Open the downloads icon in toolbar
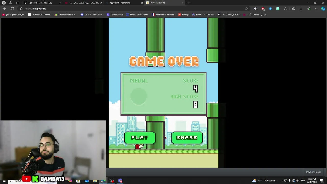Screen dimensions: 327x184 coord(301,9)
